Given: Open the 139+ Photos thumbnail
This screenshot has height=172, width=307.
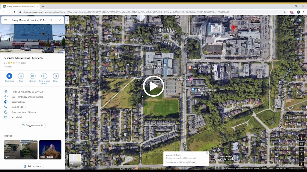Looking at the screenshot, I should click(50, 150).
